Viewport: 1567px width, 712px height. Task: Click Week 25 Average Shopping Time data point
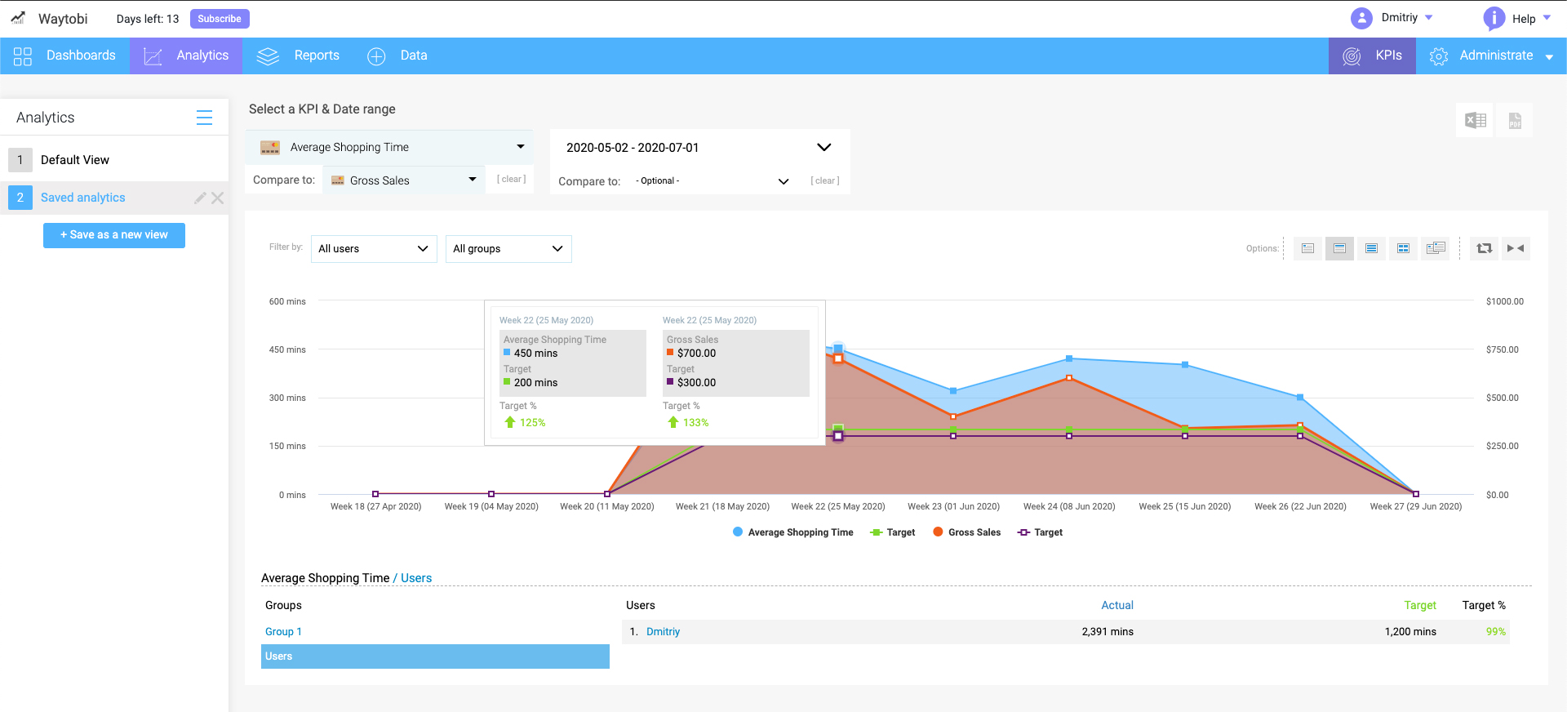(1185, 365)
